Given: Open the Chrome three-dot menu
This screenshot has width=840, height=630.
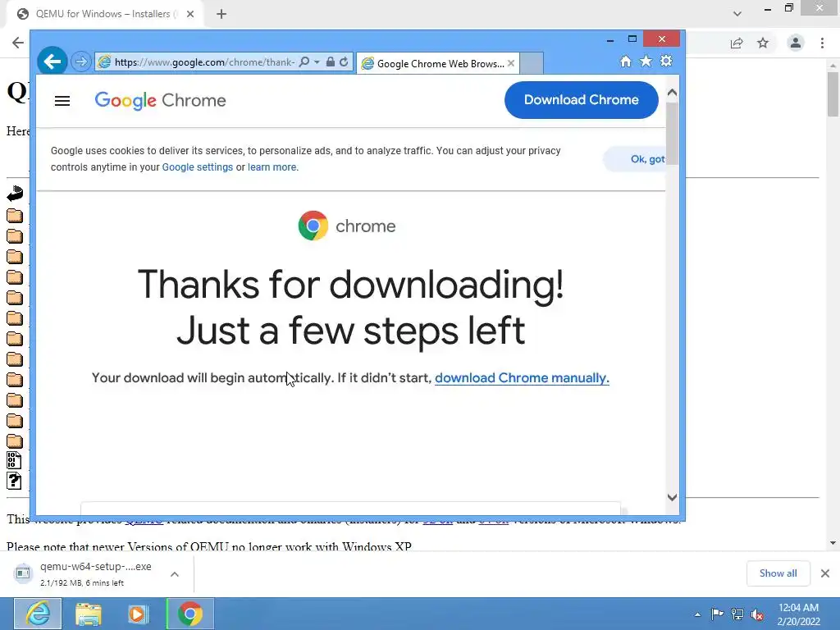Looking at the screenshot, I should 822,43.
